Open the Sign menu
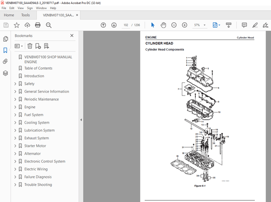The image size is (271, 202). point(30,8)
